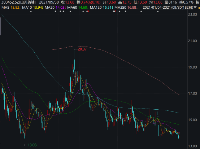Image resolution: width=200 pixels, height=149 pixels.
Task: Click the gray scrollbar handle on left edge
Action: coord(0,26)
